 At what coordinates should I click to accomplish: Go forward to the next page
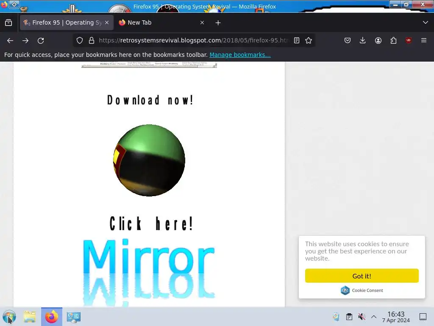tap(25, 40)
